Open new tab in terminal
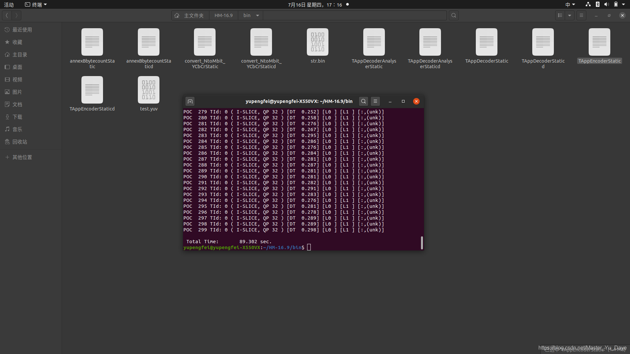This screenshot has height=354, width=630. tap(190, 101)
